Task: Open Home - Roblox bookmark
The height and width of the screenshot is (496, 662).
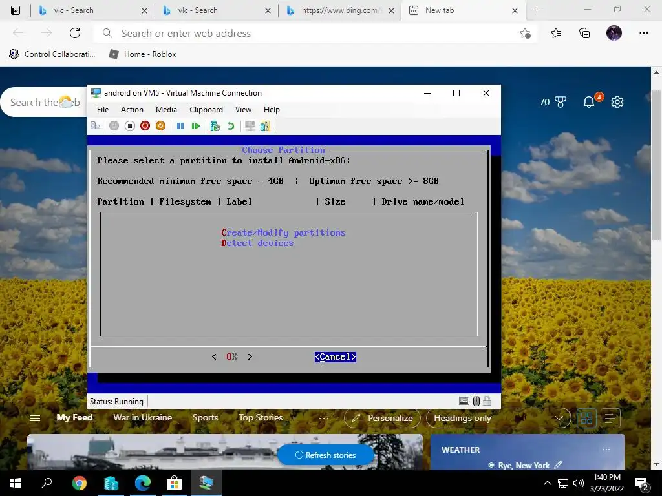Action: [143, 54]
